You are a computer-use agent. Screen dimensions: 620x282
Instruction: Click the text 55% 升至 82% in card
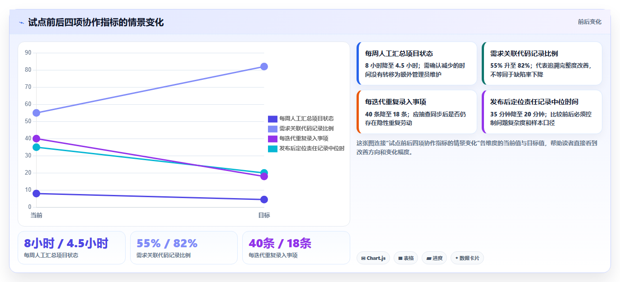[x=511, y=65]
